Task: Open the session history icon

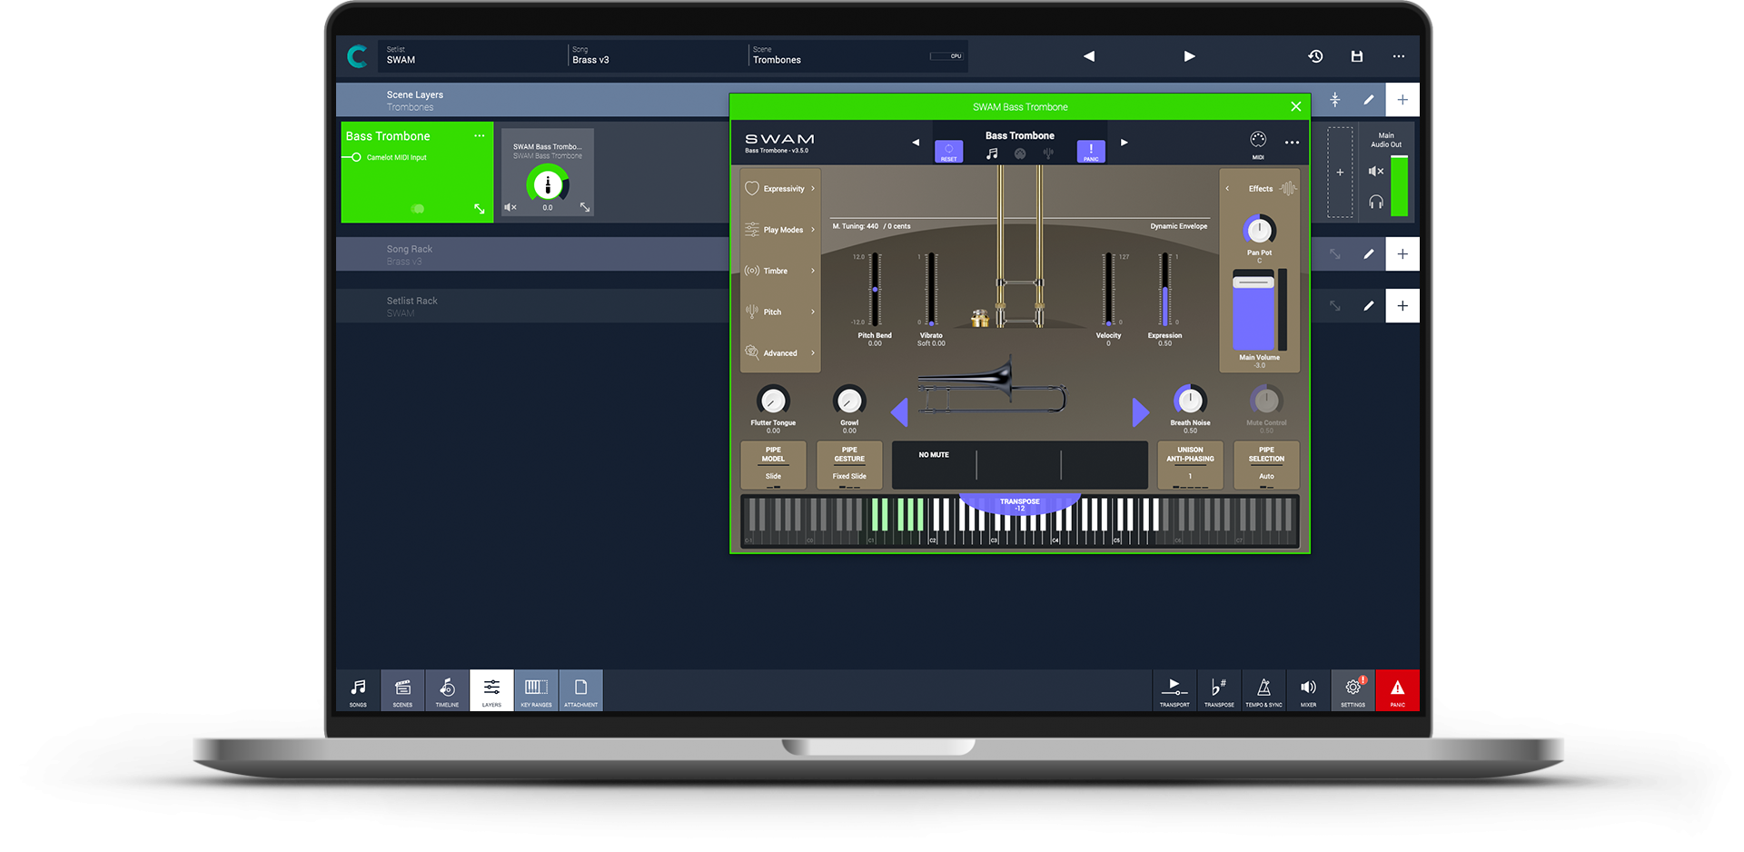Action: [1315, 56]
